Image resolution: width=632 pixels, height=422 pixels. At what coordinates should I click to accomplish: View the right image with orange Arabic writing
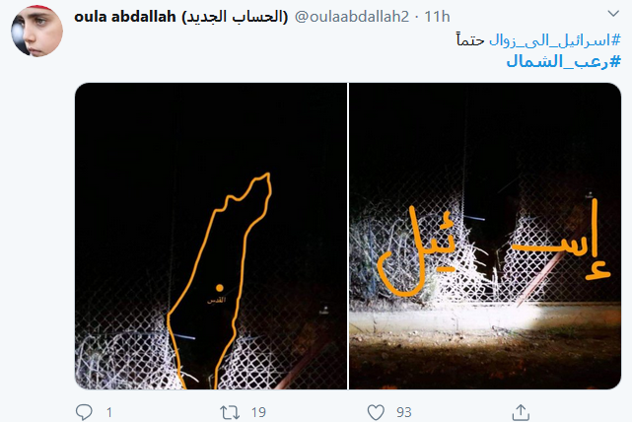click(485, 237)
